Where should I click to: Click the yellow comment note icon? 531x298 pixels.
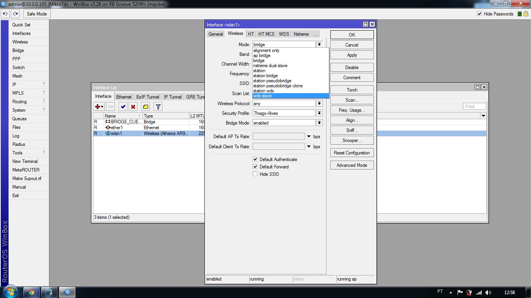coord(145,107)
